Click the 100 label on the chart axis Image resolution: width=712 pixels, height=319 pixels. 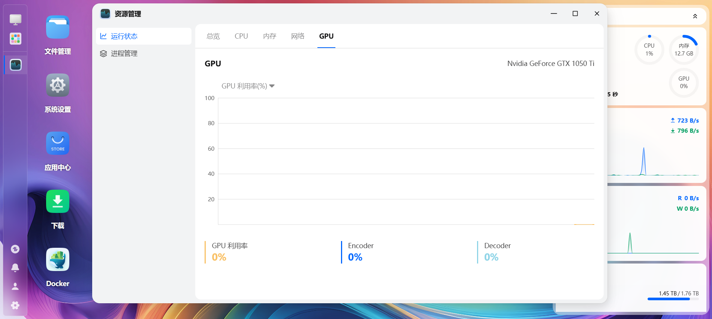tap(209, 98)
